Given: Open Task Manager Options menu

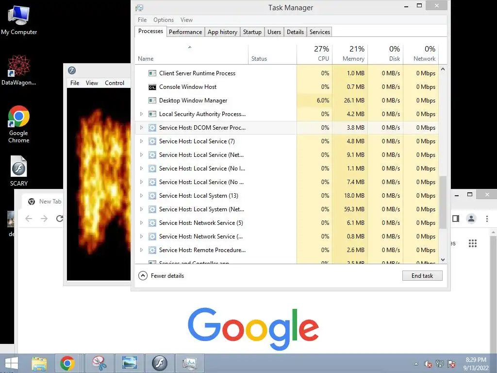Looking at the screenshot, I should tap(164, 19).
